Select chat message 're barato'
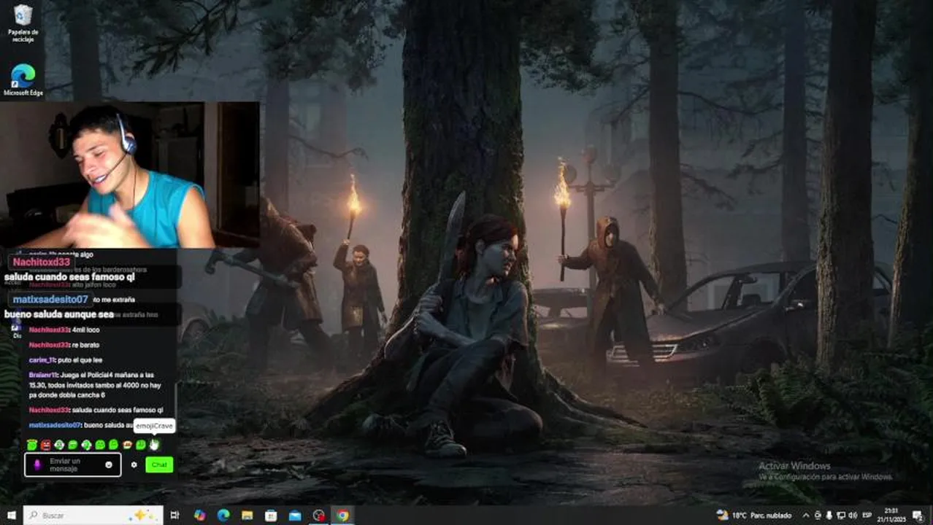Viewport: 933px width, 525px height. (x=85, y=345)
